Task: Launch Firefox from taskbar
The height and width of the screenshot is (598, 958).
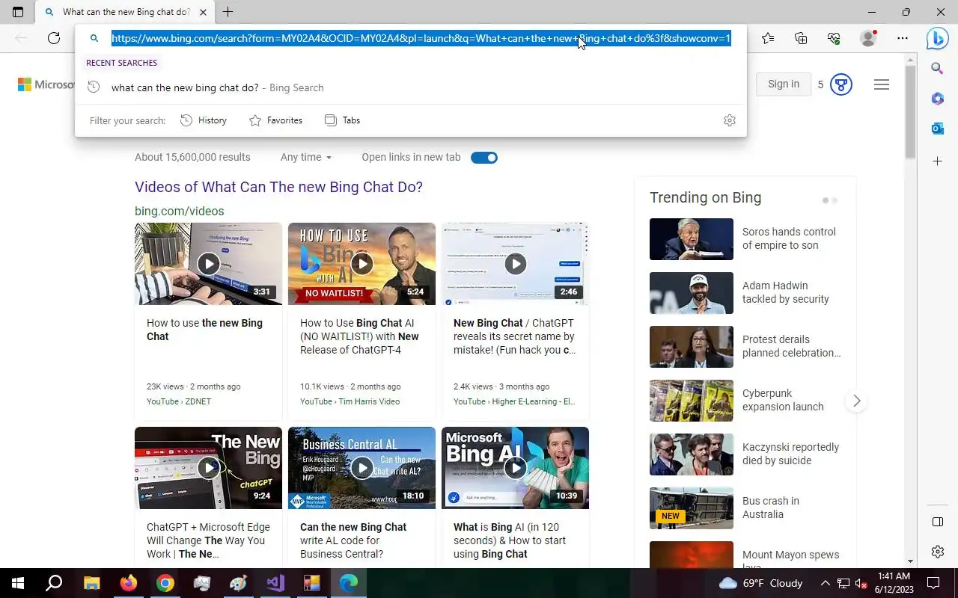Action: click(x=129, y=583)
